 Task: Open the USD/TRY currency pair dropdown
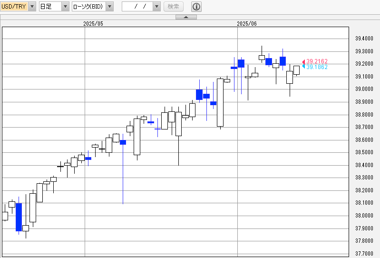tap(32, 7)
